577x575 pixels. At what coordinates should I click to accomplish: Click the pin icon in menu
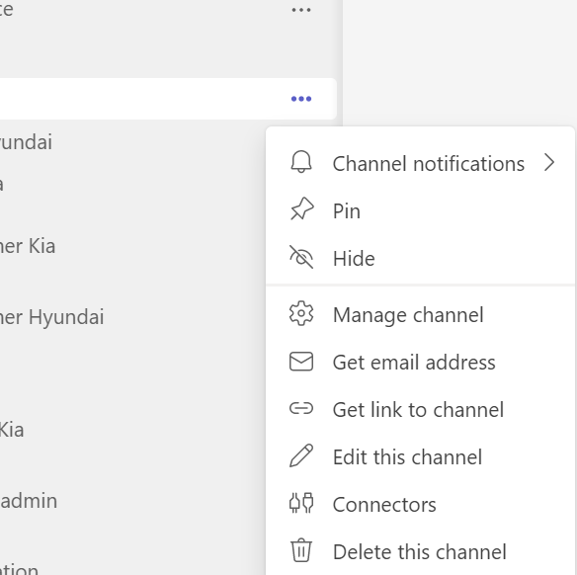(x=301, y=209)
